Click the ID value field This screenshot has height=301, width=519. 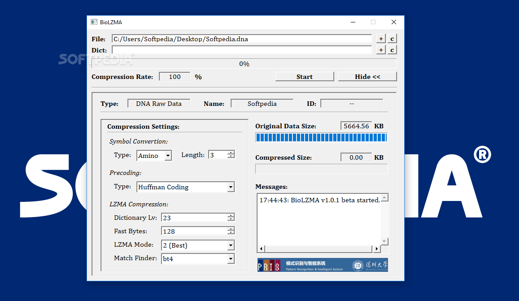pos(352,104)
